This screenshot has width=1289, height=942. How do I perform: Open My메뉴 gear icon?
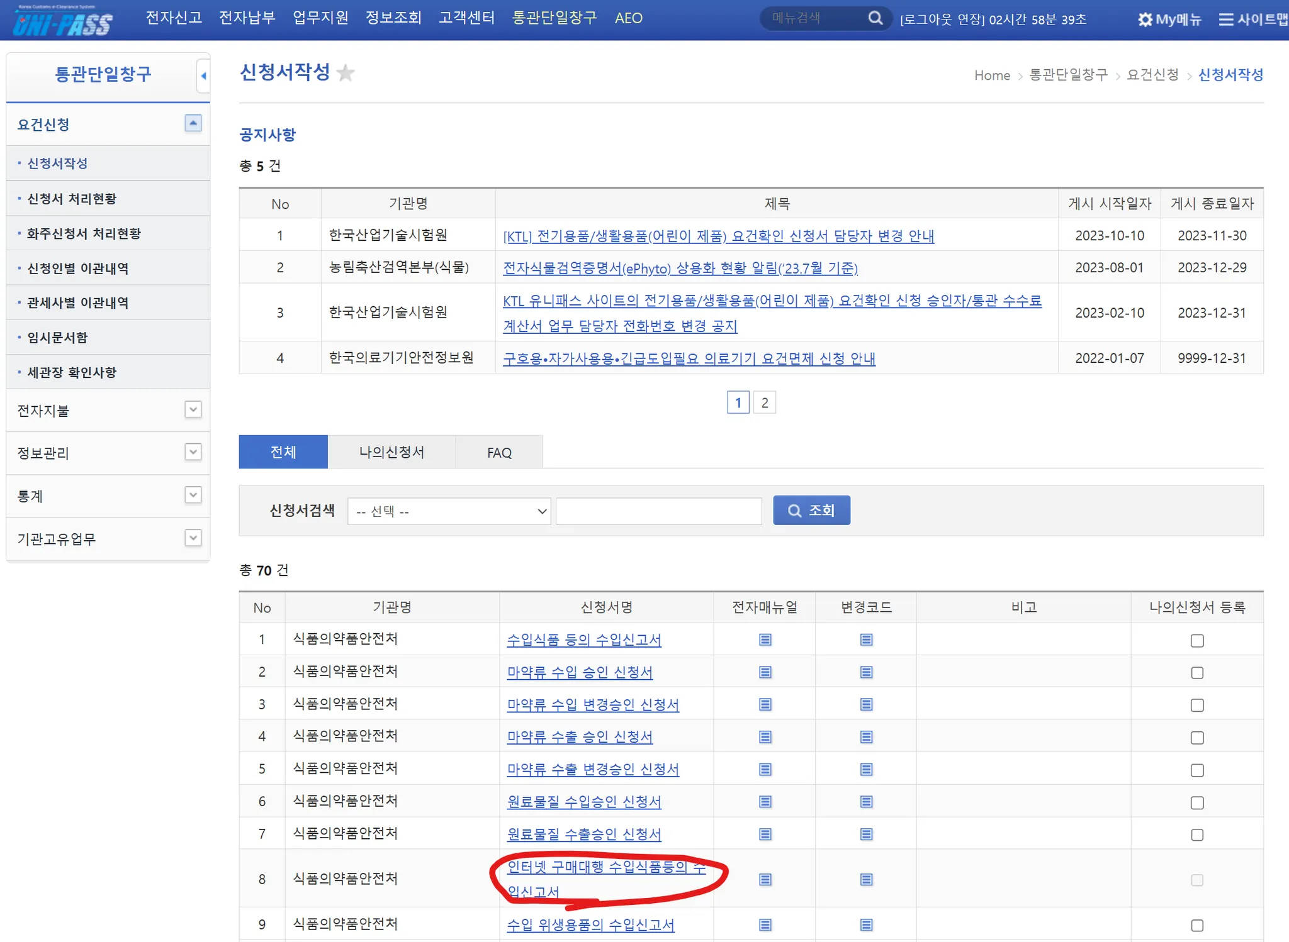(1145, 19)
